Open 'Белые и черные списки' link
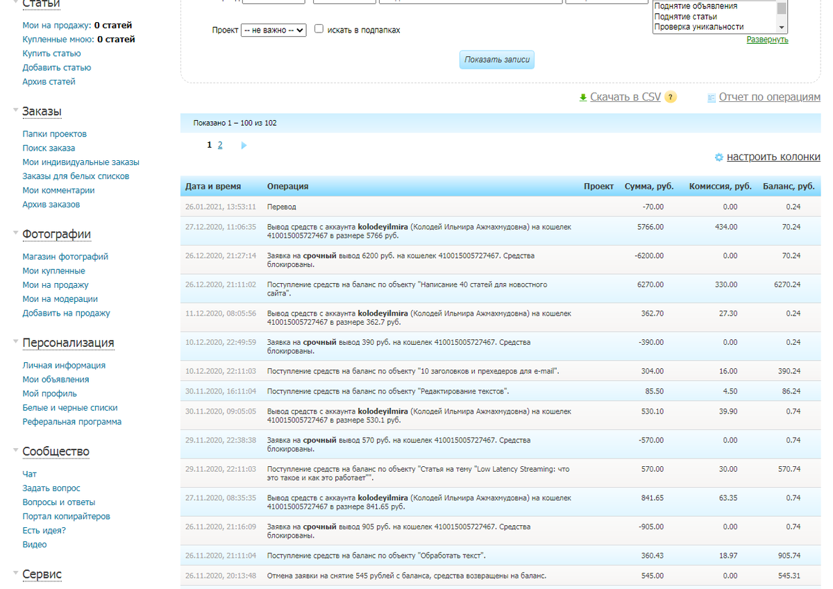 [x=70, y=408]
